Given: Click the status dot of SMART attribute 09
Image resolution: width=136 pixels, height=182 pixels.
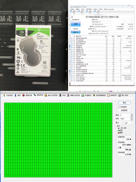Looking at the screenshot, I should [x=72, y=47].
